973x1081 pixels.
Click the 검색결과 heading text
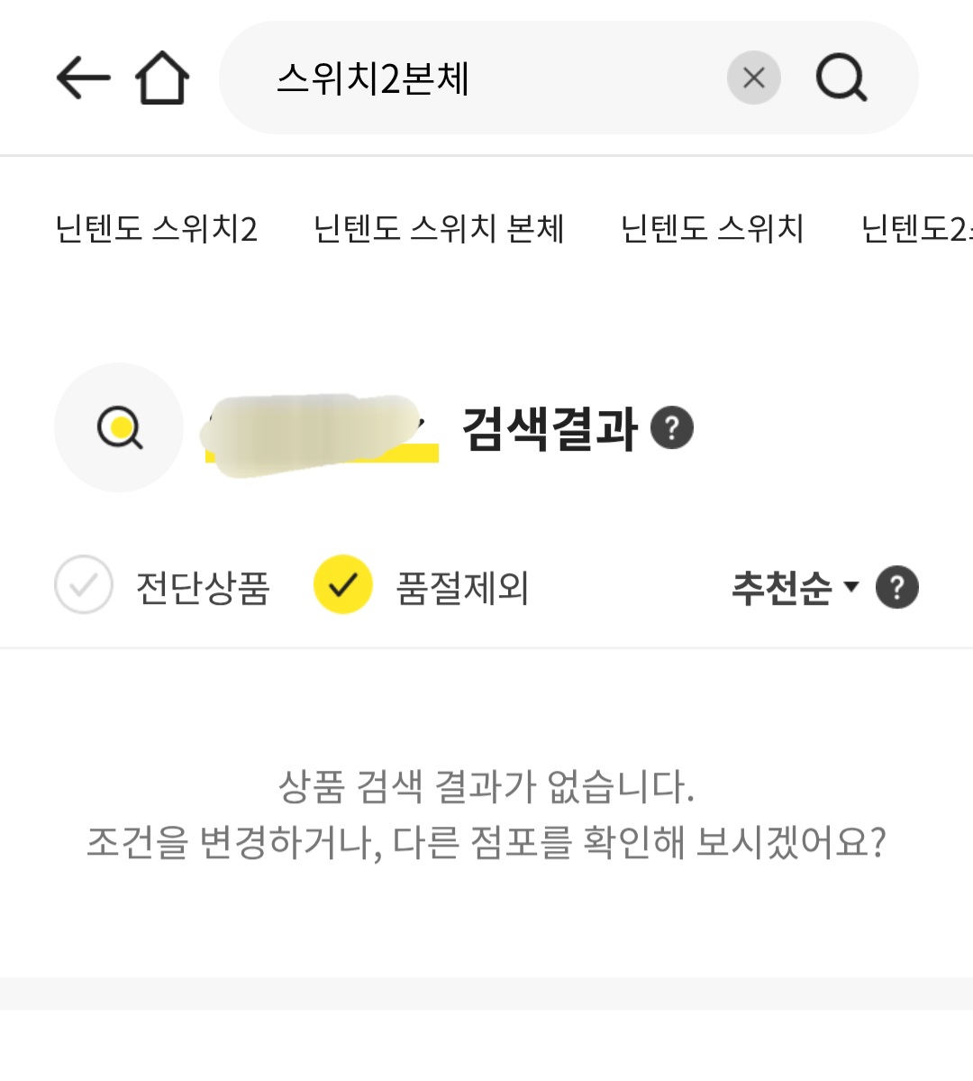pos(550,429)
